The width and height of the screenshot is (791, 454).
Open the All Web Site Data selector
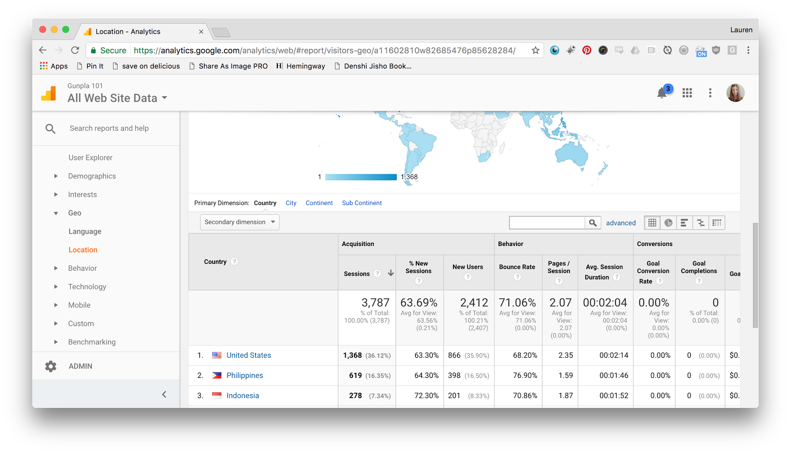(x=117, y=98)
